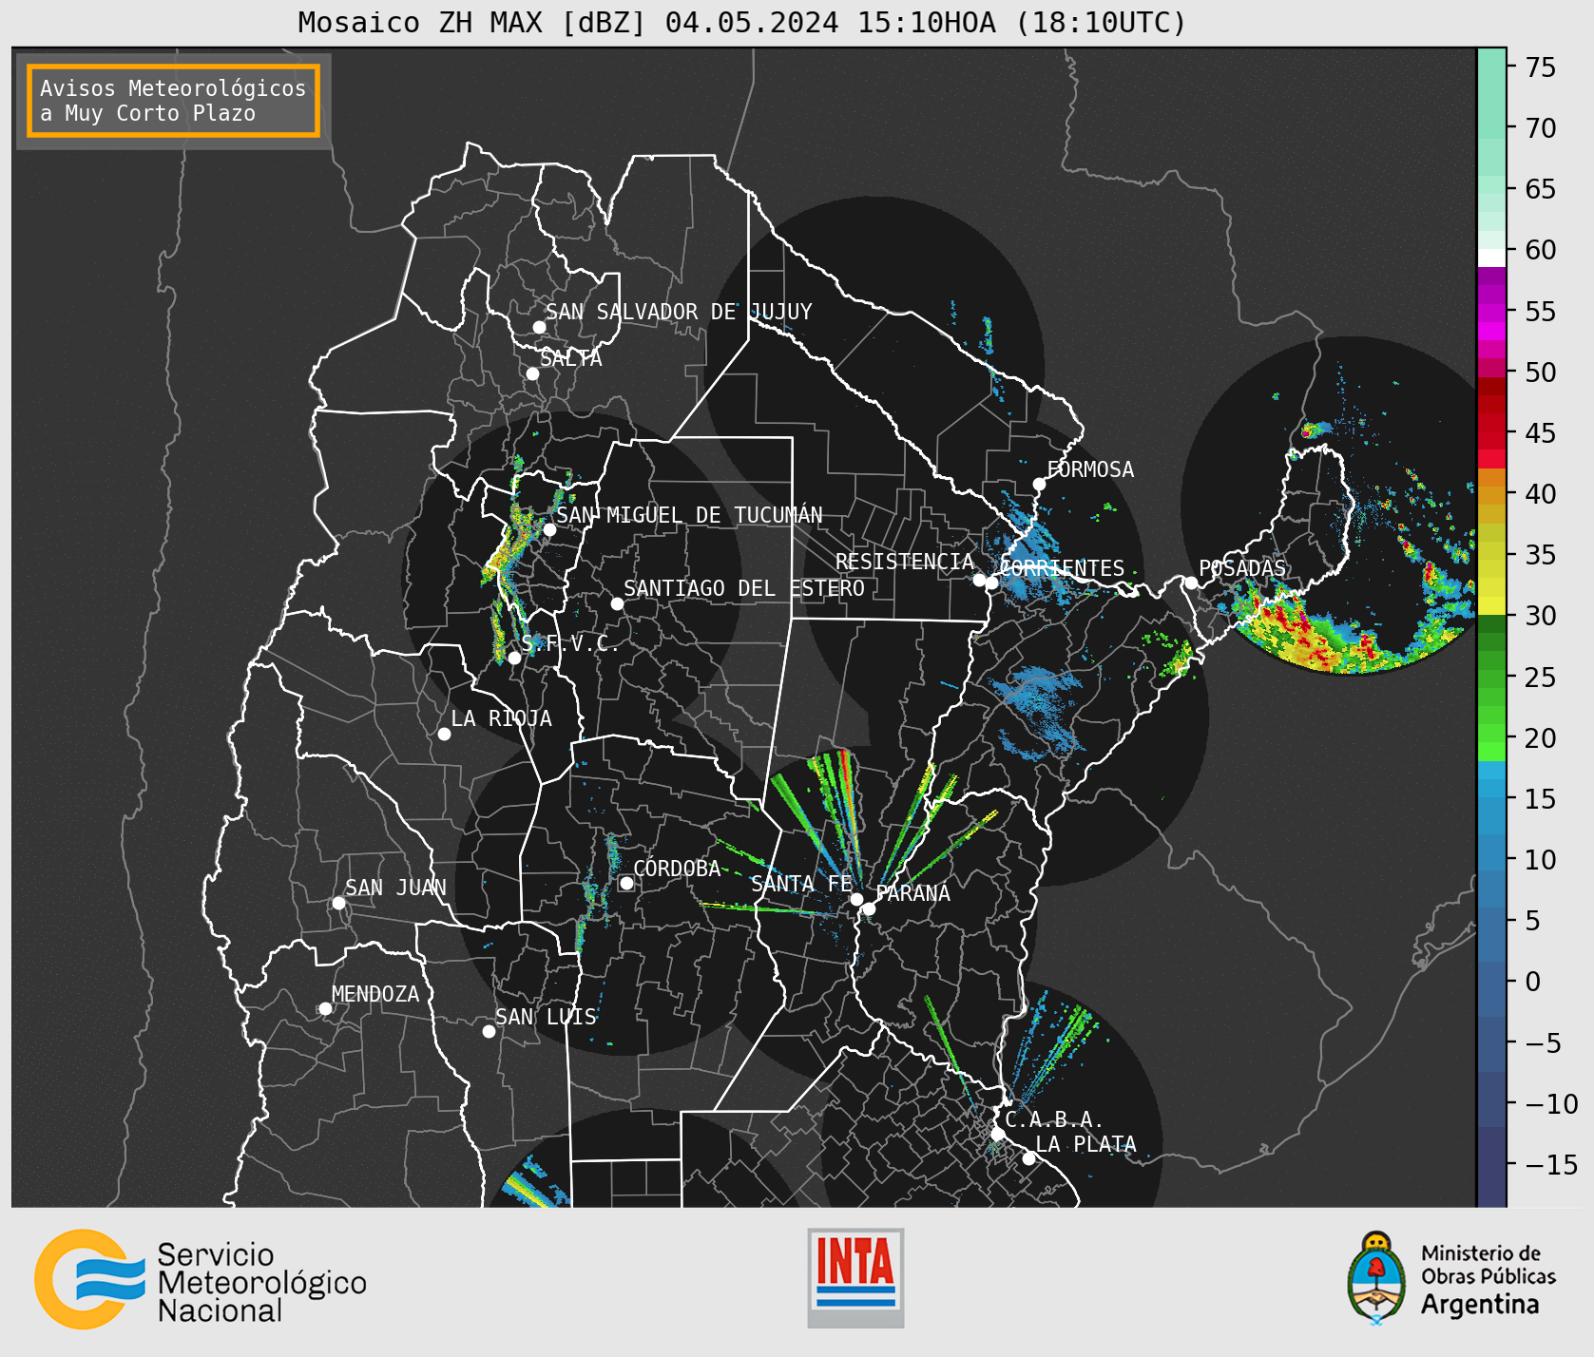Click the Avisos Meteorológicos a Muy Corto Plazo box
This screenshot has width=1594, height=1357.
pos(173,101)
